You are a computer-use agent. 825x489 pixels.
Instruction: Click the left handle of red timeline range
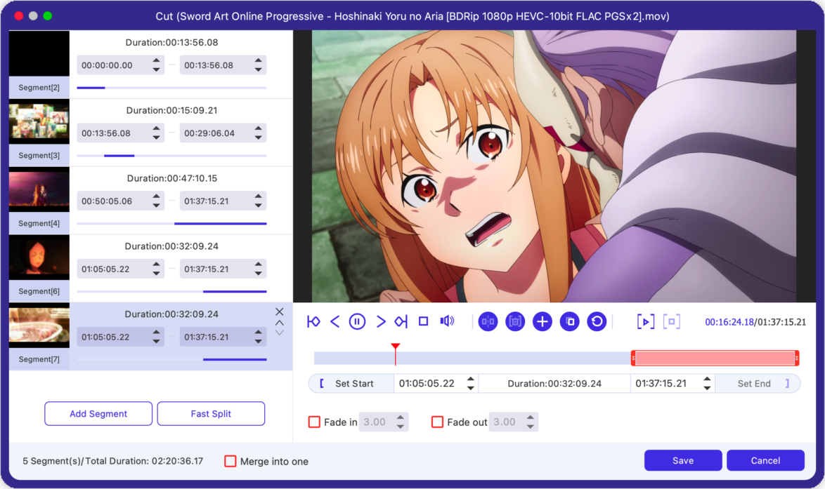633,359
